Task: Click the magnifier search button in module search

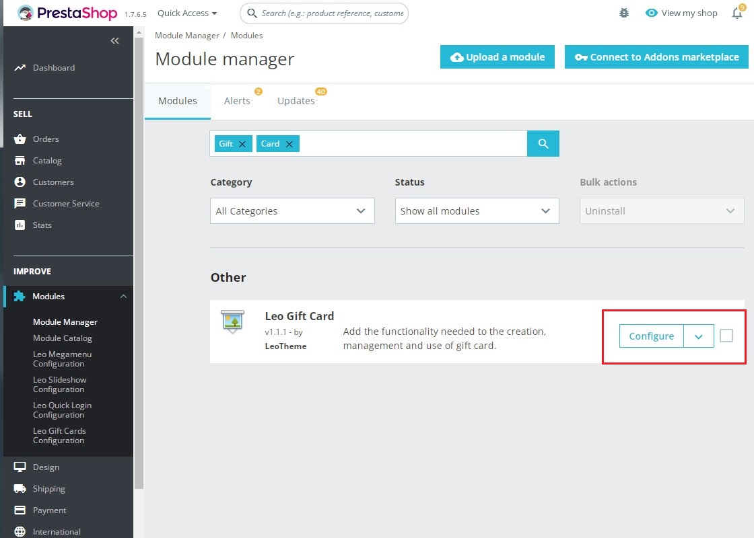Action: 543,144
